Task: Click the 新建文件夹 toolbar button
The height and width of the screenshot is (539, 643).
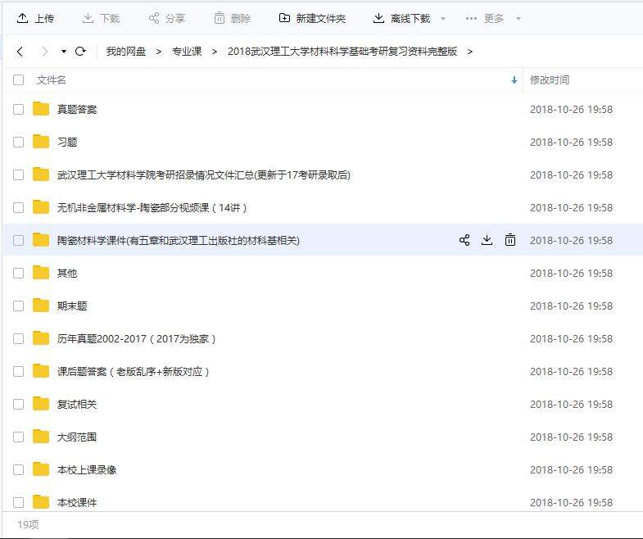Action: click(312, 18)
